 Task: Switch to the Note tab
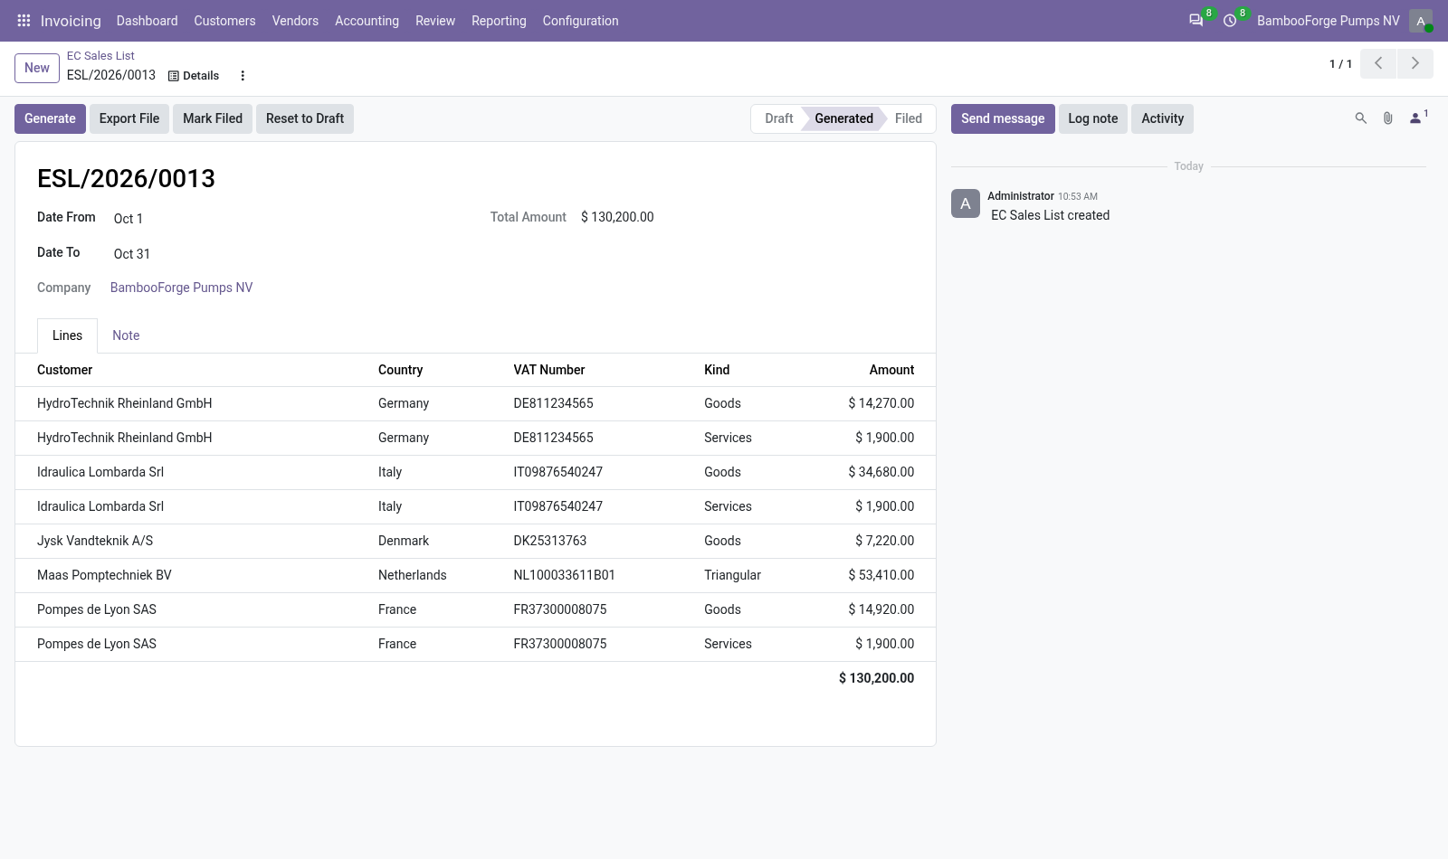pyautogui.click(x=126, y=335)
